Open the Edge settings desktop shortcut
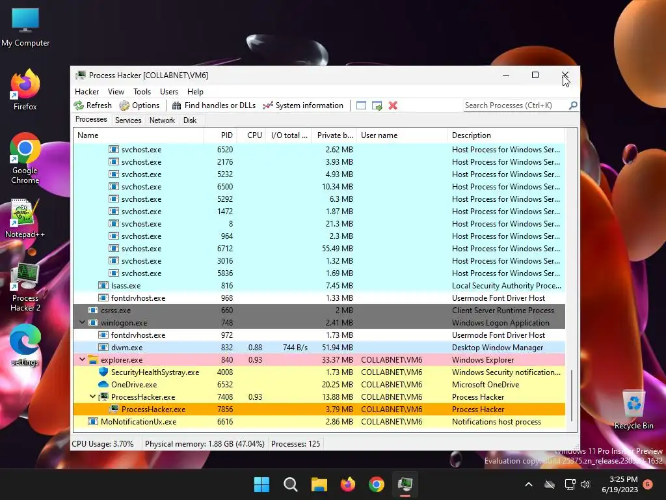Image resolution: width=666 pixels, height=500 pixels. pos(25,345)
